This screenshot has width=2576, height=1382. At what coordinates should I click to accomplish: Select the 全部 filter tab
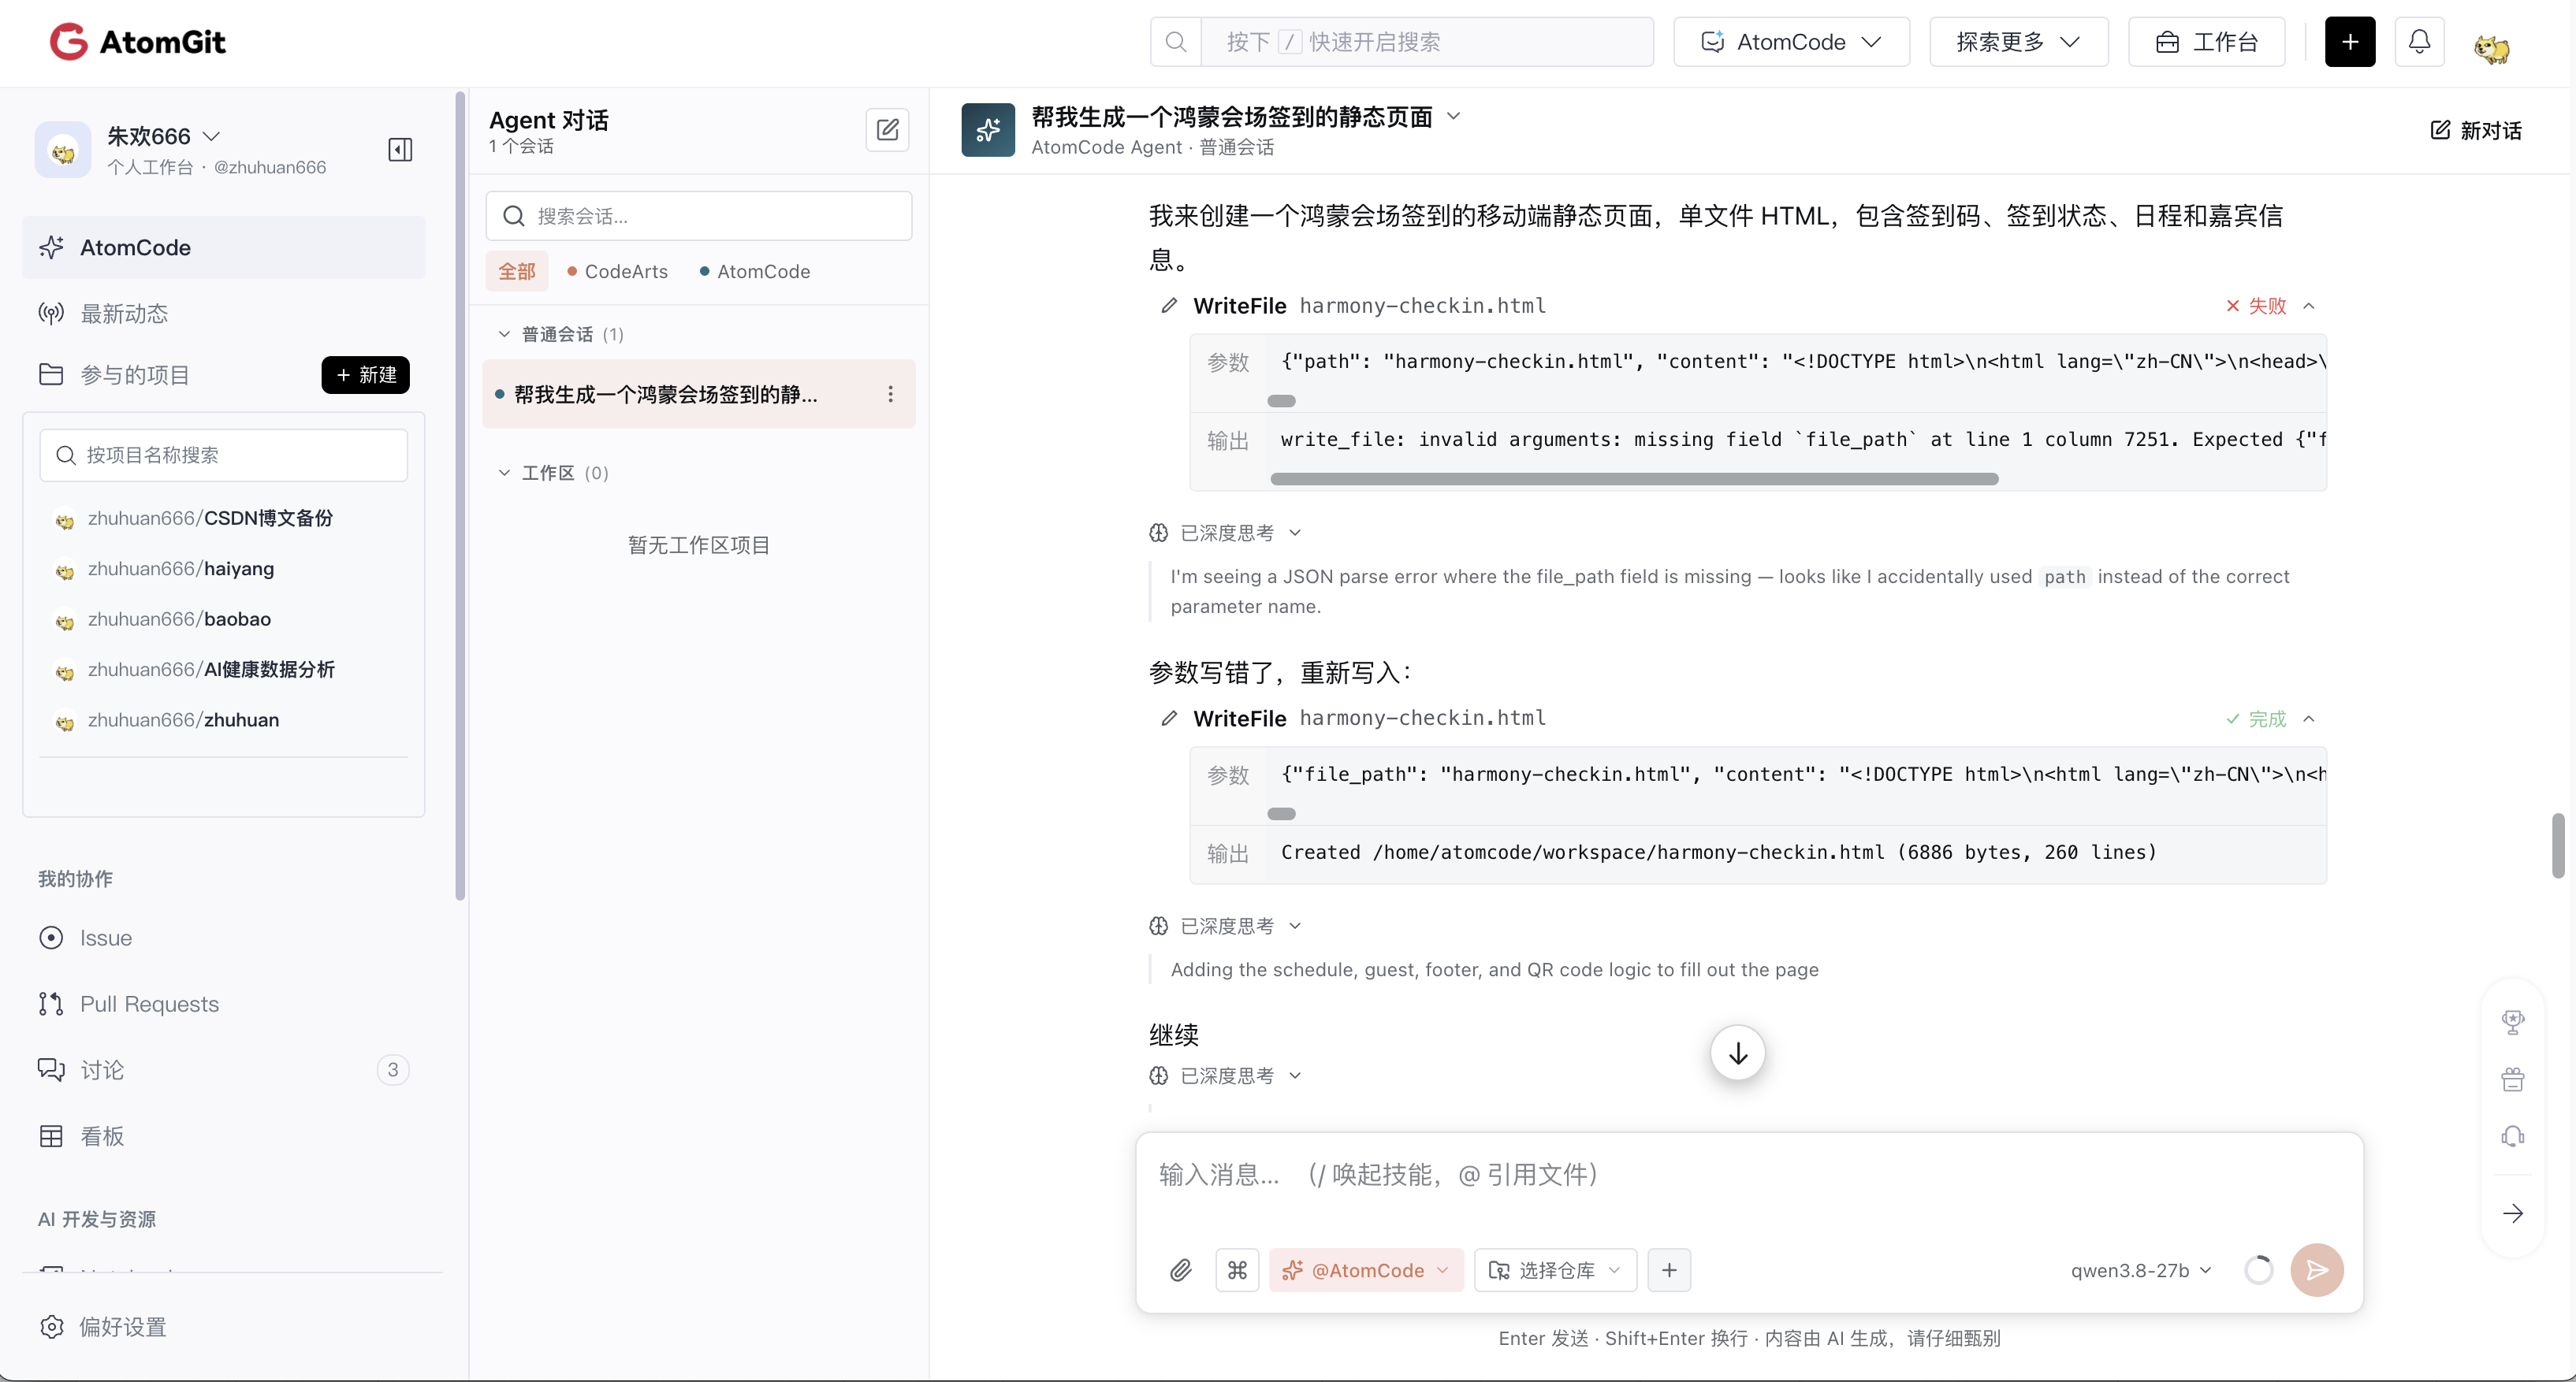[517, 272]
